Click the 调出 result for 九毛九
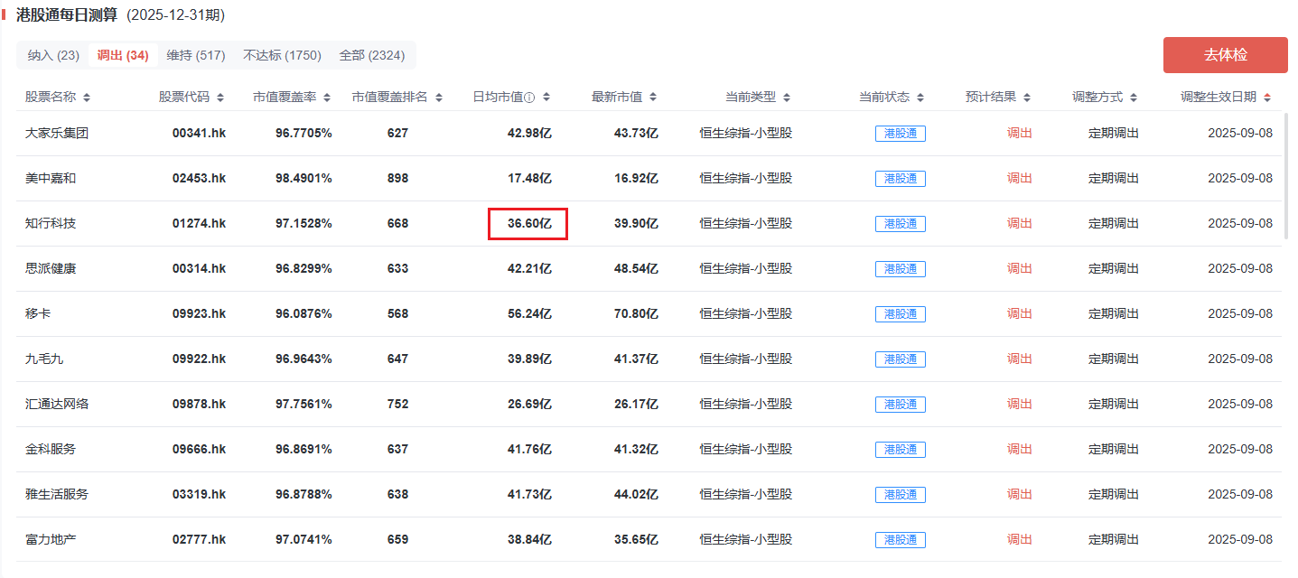 (x=1020, y=359)
